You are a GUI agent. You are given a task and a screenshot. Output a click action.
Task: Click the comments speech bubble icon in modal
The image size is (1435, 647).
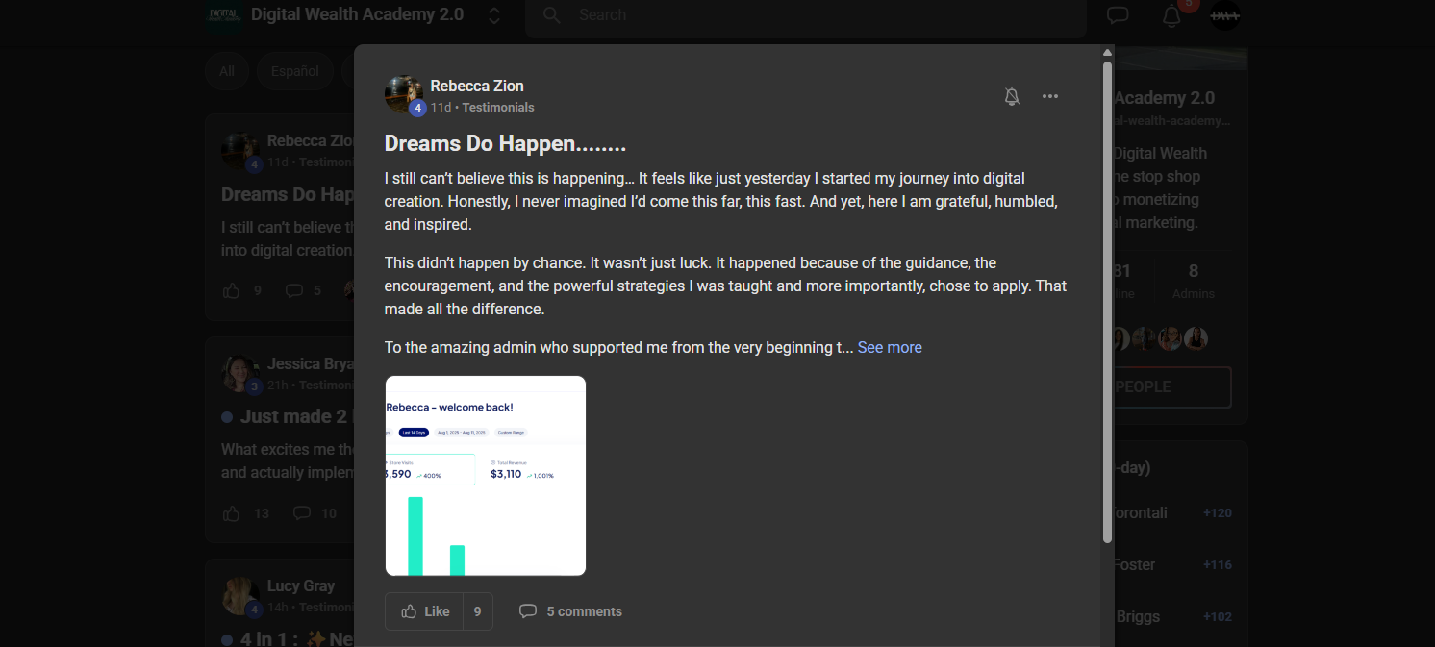click(528, 611)
